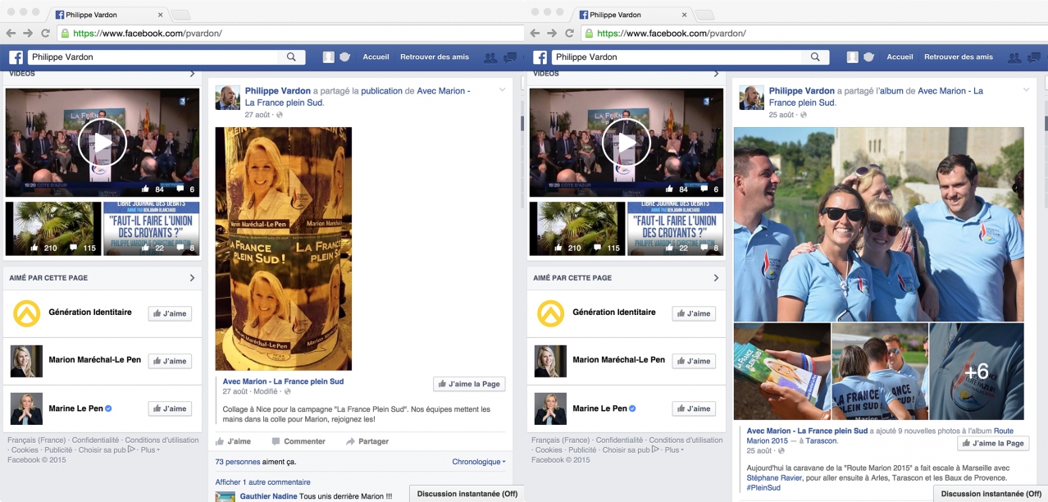Screen dimensions: 1048x502
Task: Expand 'Aimé par cette page' in left window
Action: tap(192, 278)
